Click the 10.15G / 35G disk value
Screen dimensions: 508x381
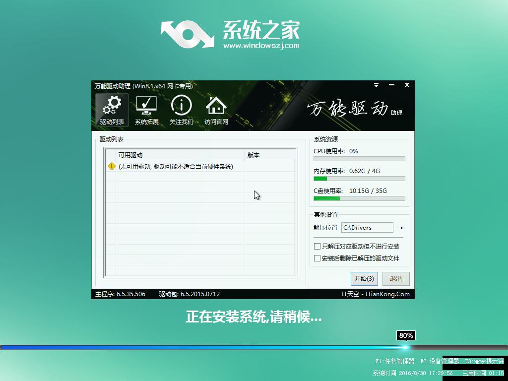(368, 191)
